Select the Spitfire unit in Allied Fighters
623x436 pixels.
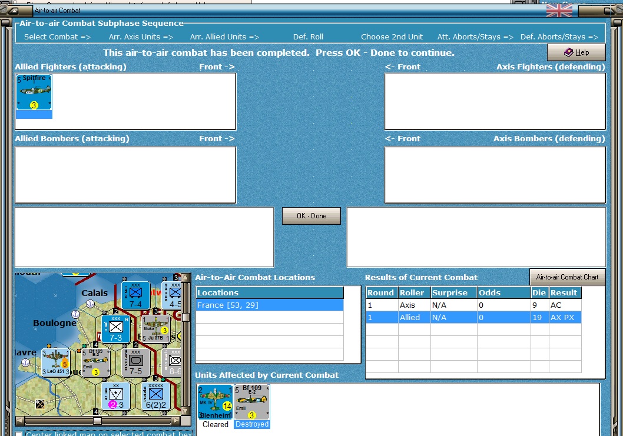[x=34, y=92]
